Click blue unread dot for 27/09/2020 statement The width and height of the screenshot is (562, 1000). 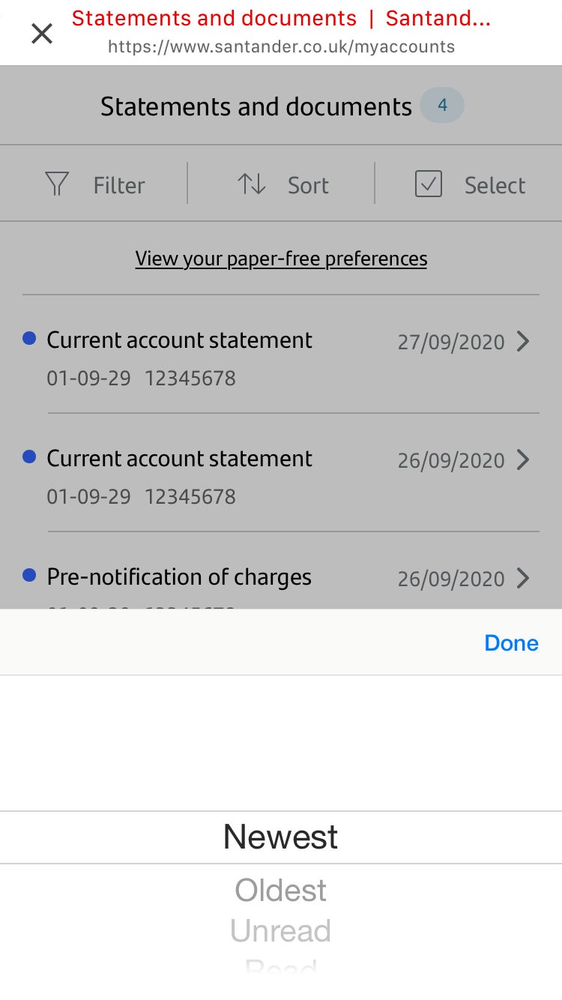click(x=29, y=339)
